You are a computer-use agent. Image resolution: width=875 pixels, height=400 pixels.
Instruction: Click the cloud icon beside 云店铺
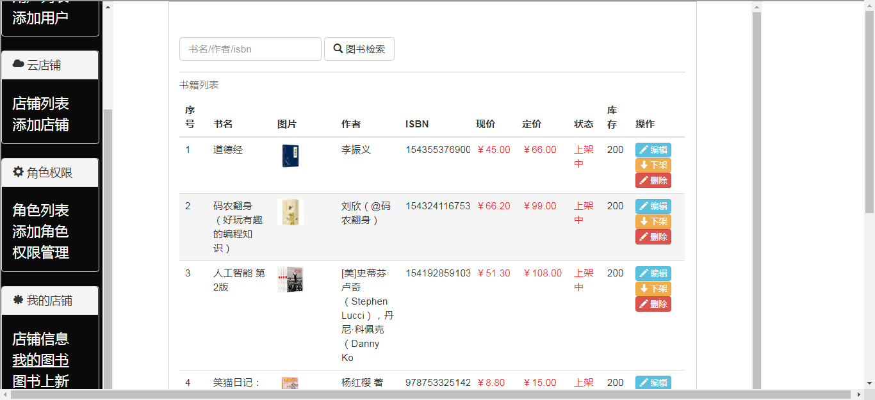(18, 65)
